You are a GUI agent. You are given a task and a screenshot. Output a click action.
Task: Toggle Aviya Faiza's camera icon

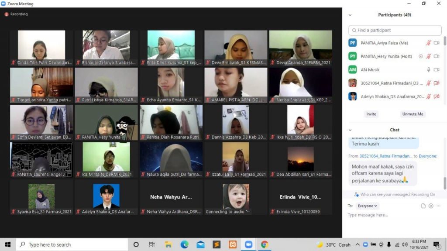(x=437, y=43)
